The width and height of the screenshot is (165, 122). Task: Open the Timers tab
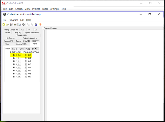coord(18,41)
